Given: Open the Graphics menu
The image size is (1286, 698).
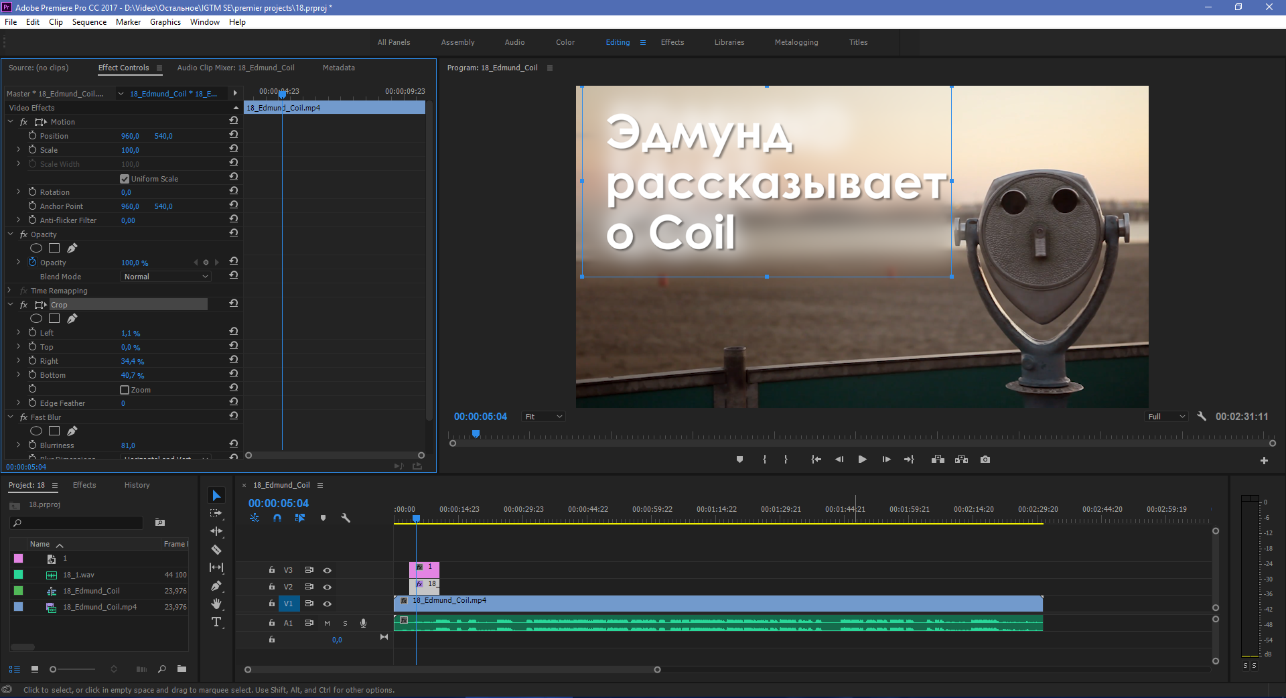Looking at the screenshot, I should pyautogui.click(x=165, y=22).
